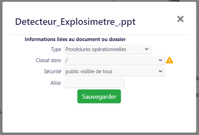199x135 pixels.
Task: Click the Type field label
Action: pyautogui.click(x=56, y=49)
